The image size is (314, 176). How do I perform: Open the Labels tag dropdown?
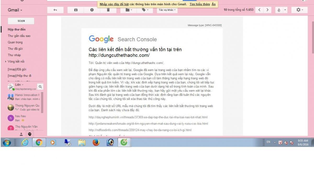click(145, 10)
